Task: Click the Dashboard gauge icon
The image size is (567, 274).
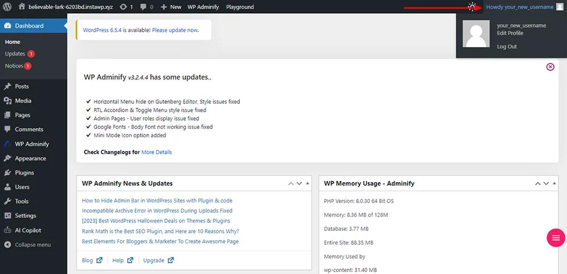Action: (x=7, y=26)
